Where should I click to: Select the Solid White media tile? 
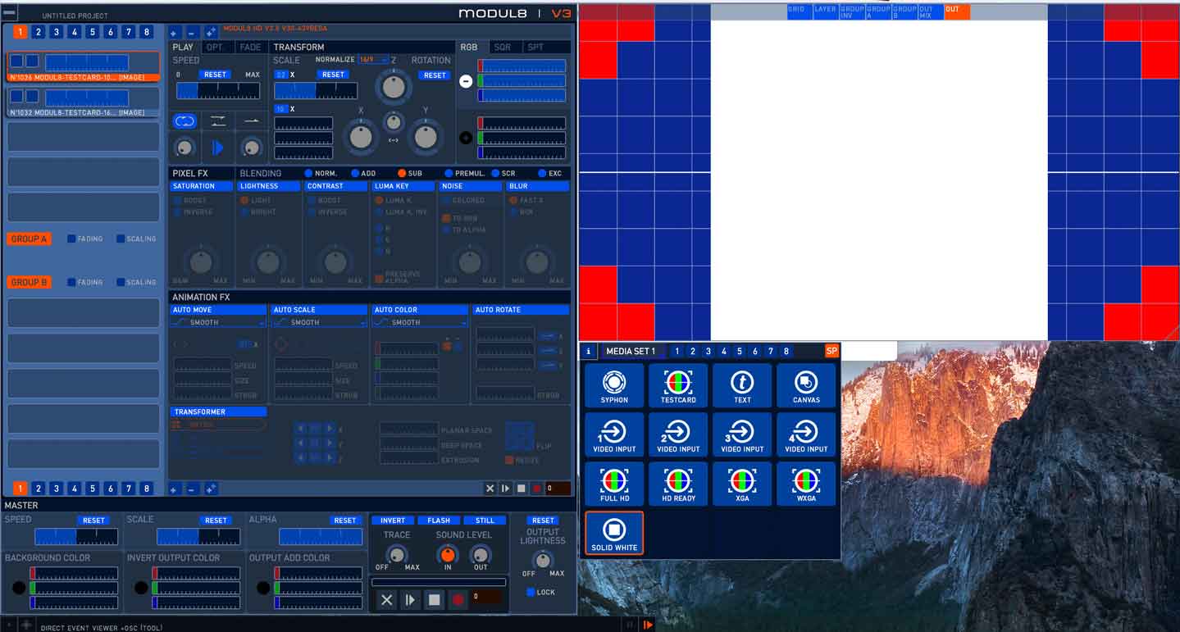(x=614, y=533)
